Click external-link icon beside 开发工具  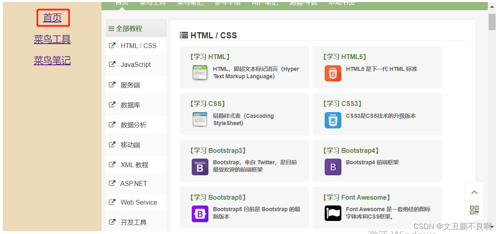click(x=112, y=222)
